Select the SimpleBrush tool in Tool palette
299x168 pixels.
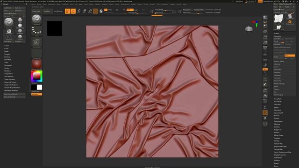[x=290, y=22]
